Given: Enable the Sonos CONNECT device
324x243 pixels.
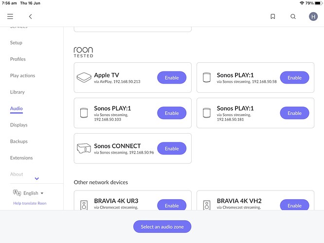Looking at the screenshot, I should click(172, 148).
